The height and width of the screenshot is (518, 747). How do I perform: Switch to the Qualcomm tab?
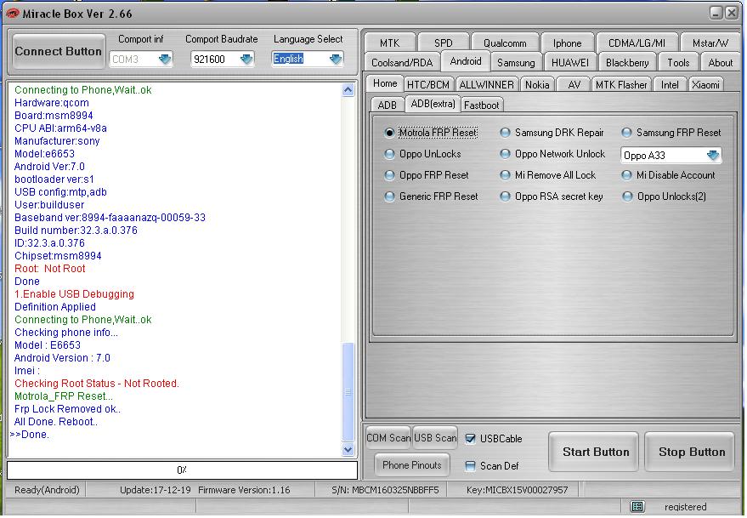click(x=505, y=43)
